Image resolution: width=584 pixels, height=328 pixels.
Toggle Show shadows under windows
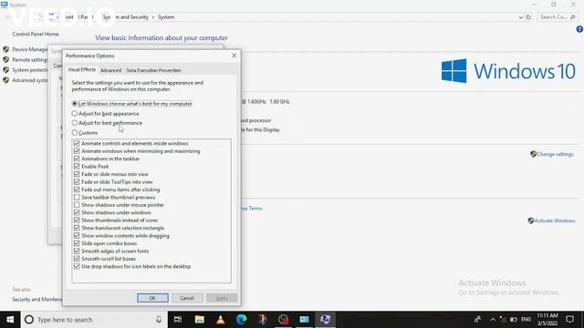[77, 212]
